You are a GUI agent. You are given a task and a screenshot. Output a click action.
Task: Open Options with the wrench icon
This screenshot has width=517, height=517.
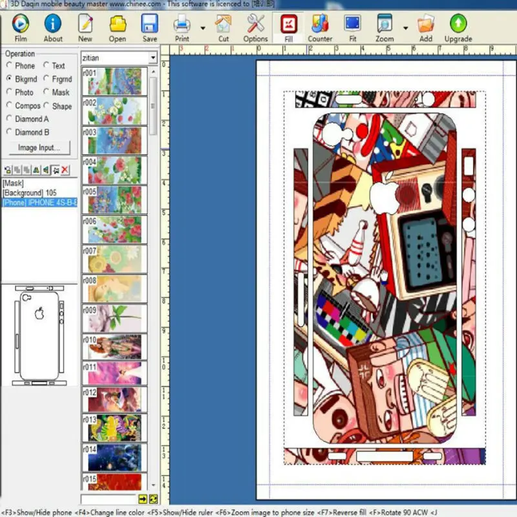pyautogui.click(x=255, y=24)
